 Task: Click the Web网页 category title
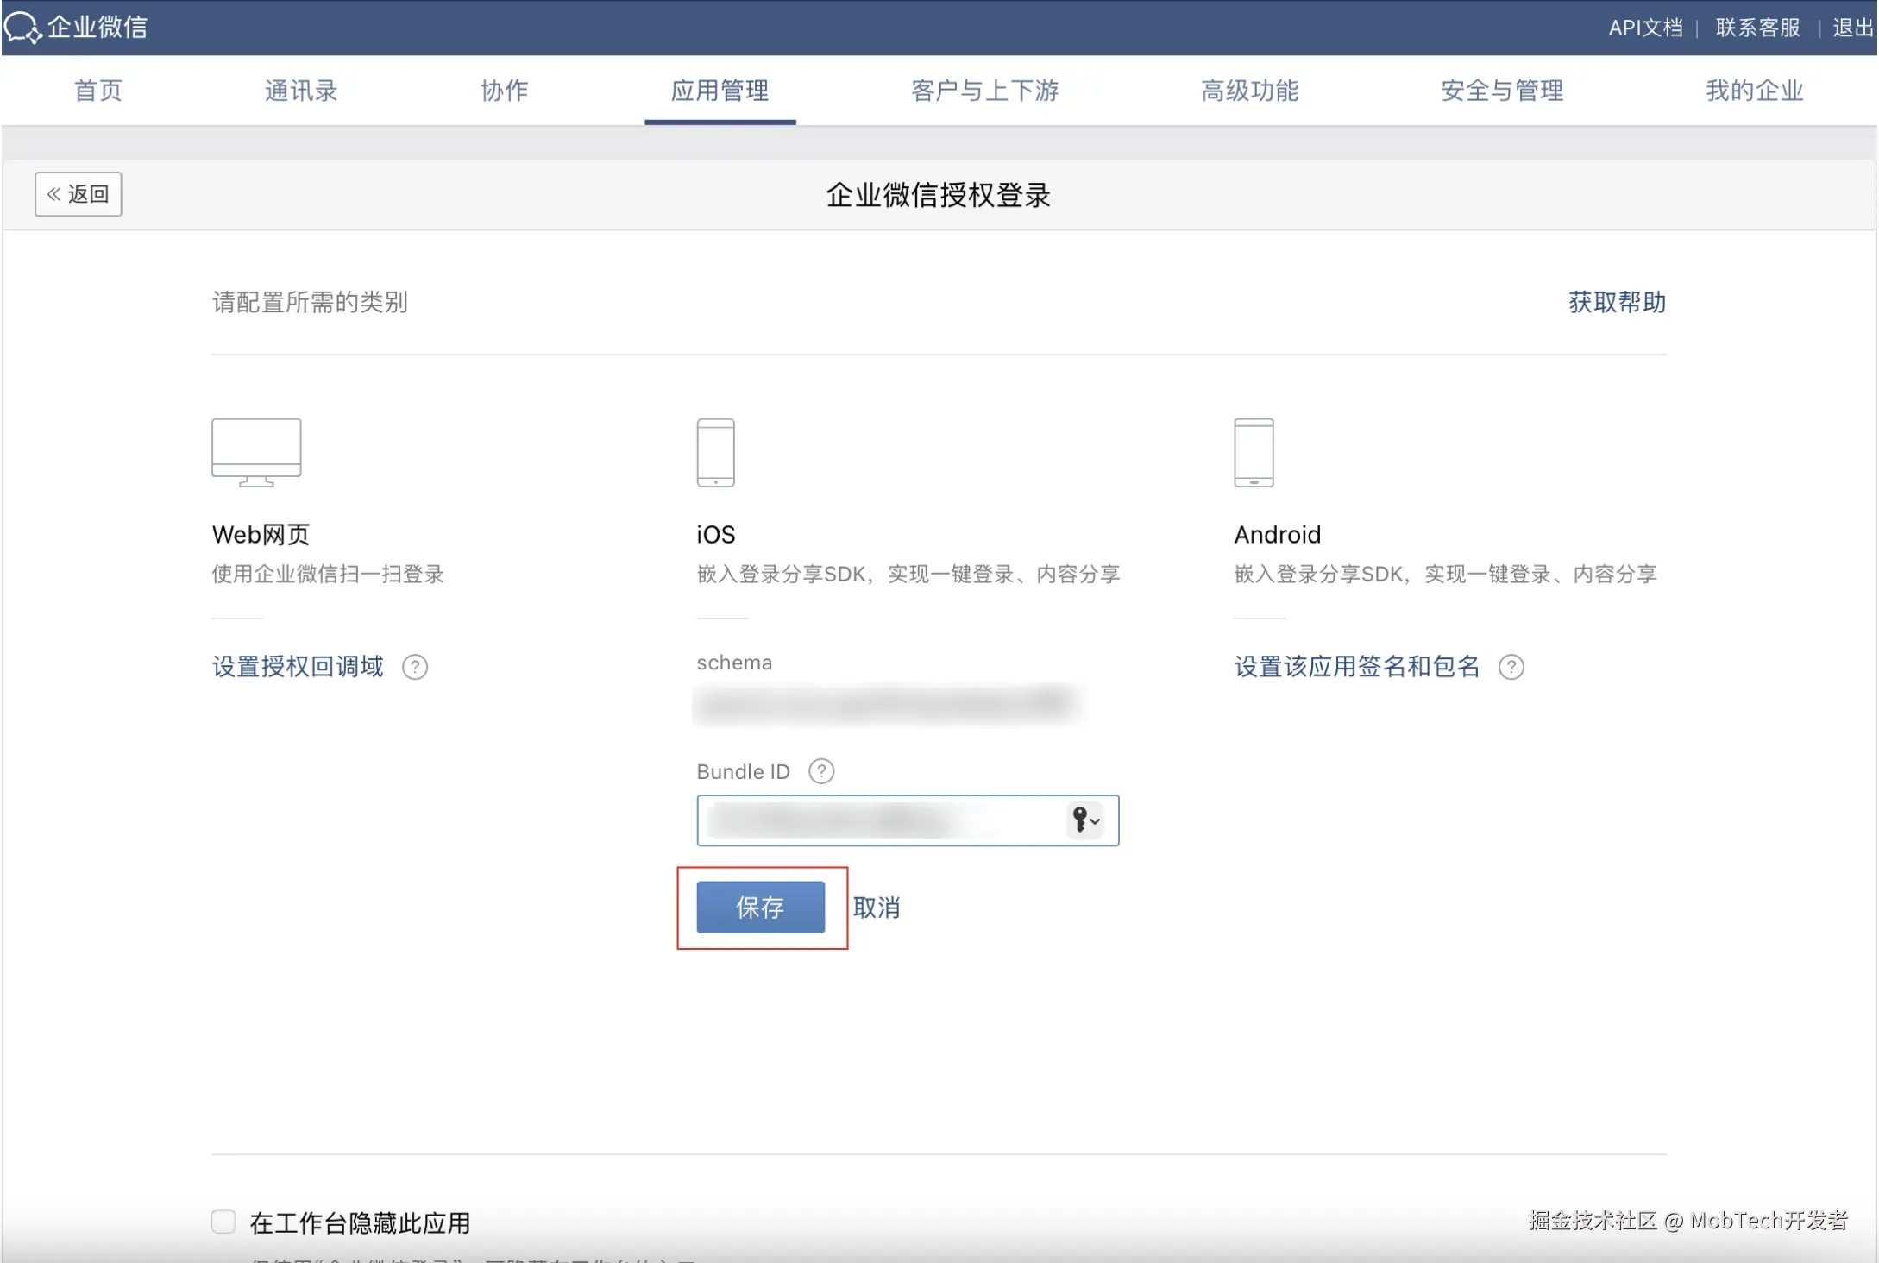coord(261,535)
